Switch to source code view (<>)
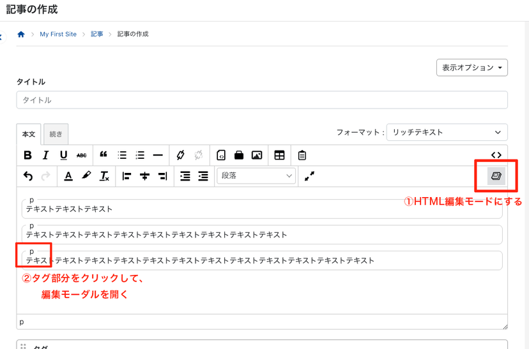The width and height of the screenshot is (529, 349). (496, 155)
